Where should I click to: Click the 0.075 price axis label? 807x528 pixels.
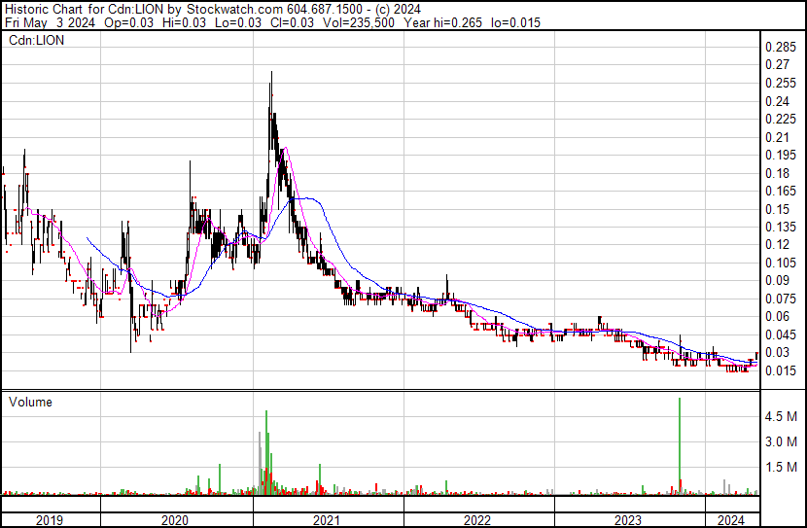(780, 299)
